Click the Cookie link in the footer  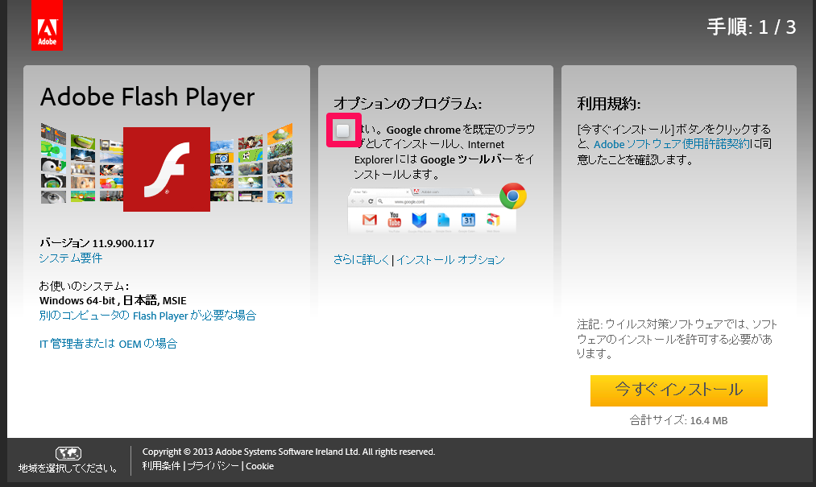(x=260, y=466)
